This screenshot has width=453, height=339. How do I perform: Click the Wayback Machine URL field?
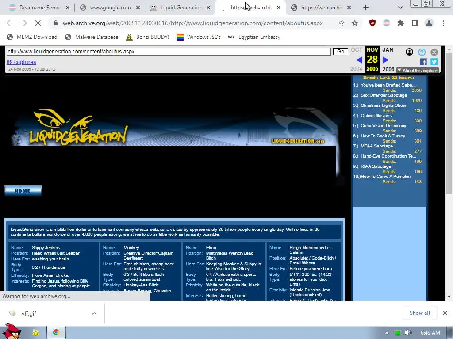pyautogui.click(x=169, y=52)
